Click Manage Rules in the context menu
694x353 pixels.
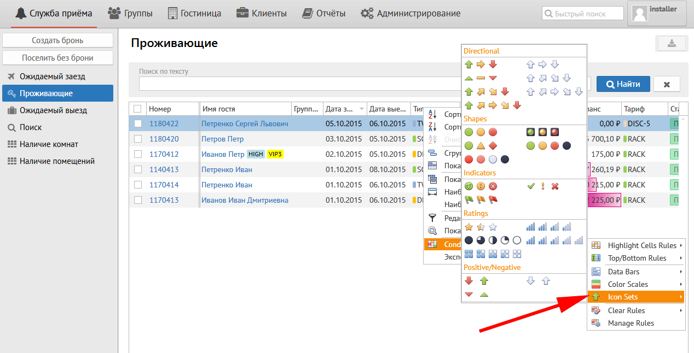coord(631,323)
